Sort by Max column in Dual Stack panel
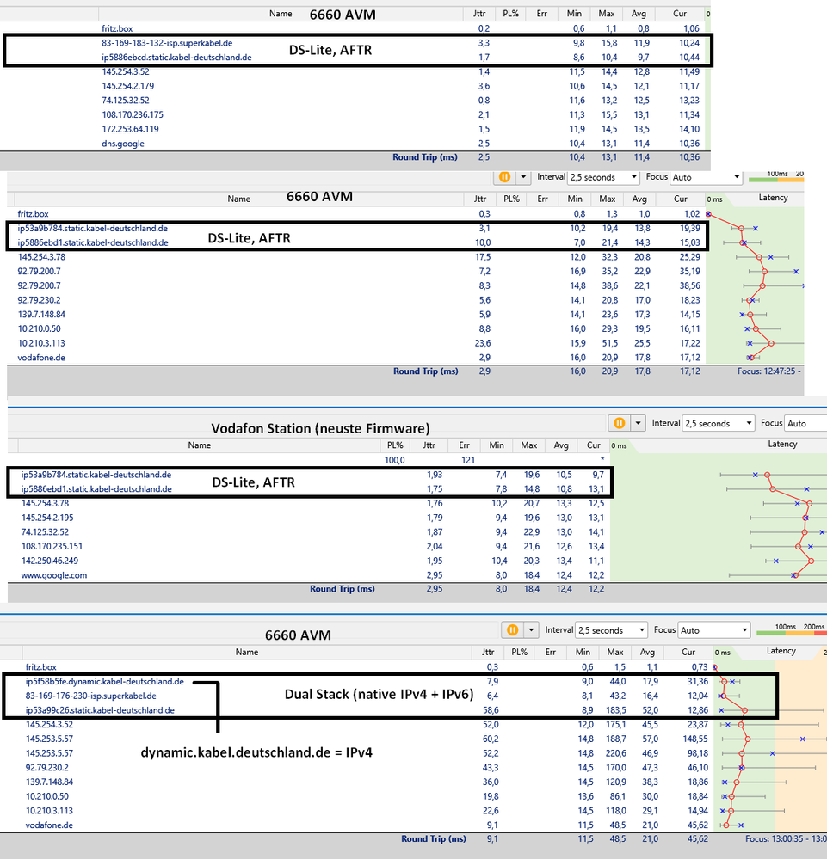This screenshot has width=827, height=859. coord(614,652)
